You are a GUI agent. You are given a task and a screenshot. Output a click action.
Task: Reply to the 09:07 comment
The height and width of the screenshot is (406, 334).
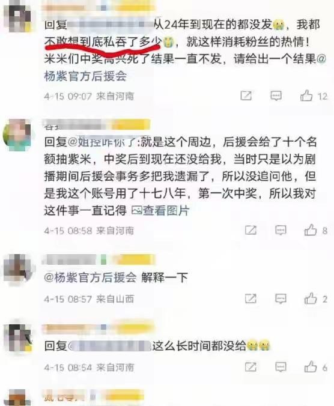tap(276, 96)
